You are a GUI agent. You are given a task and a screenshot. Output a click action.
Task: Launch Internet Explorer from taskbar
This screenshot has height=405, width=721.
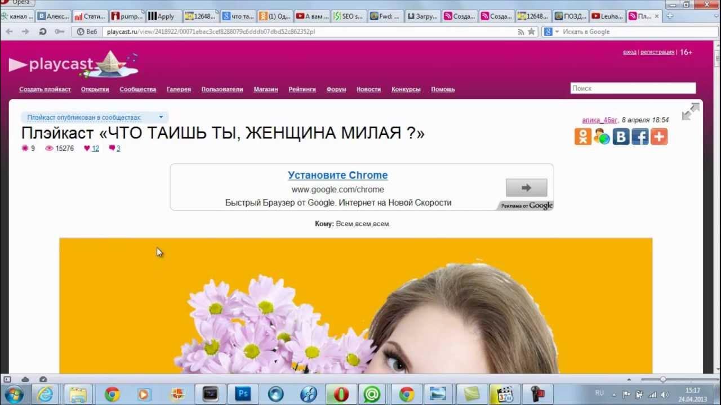pos(45,394)
